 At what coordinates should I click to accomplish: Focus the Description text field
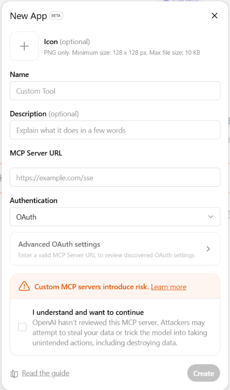pyautogui.click(x=115, y=130)
